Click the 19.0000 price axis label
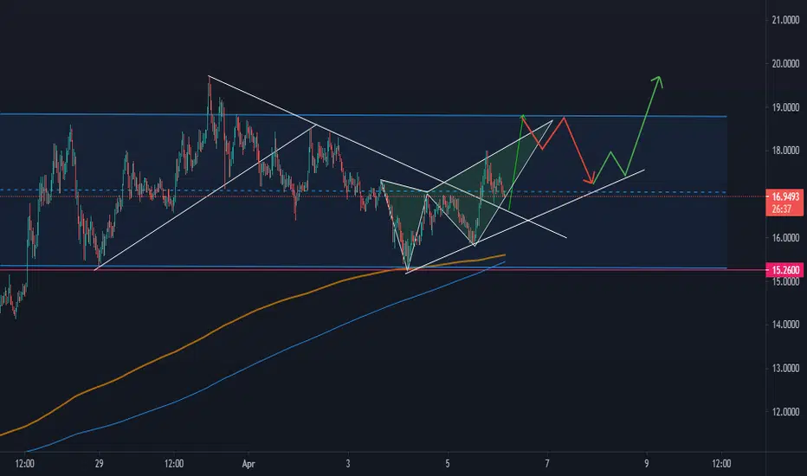Image resolution: width=807 pixels, height=476 pixels. point(785,107)
